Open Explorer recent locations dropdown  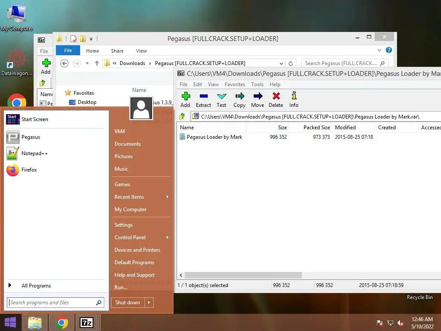coord(87,63)
